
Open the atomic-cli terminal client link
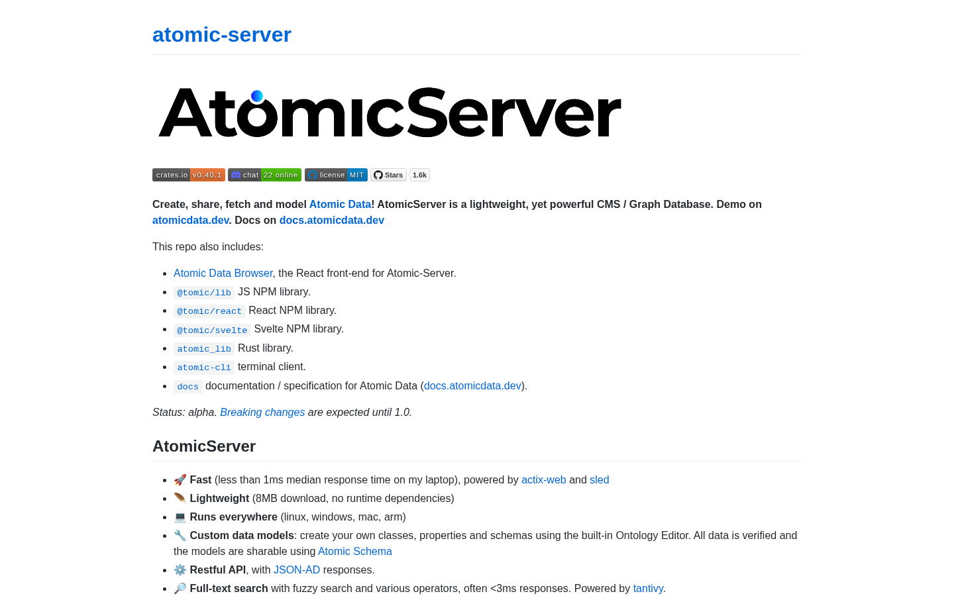click(204, 367)
